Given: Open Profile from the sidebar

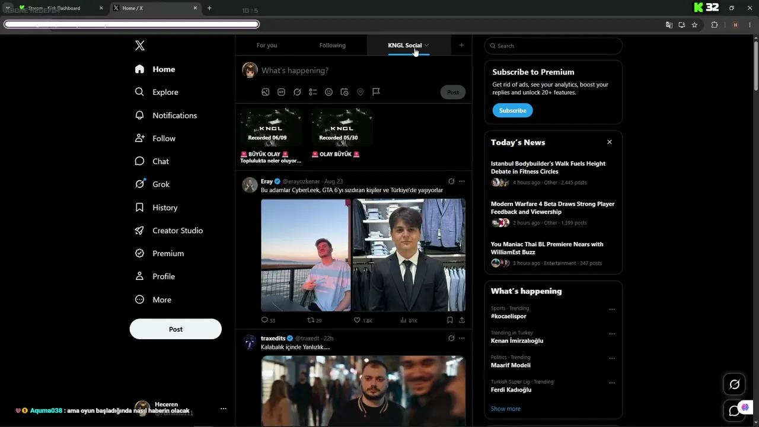Looking at the screenshot, I should (155, 276).
